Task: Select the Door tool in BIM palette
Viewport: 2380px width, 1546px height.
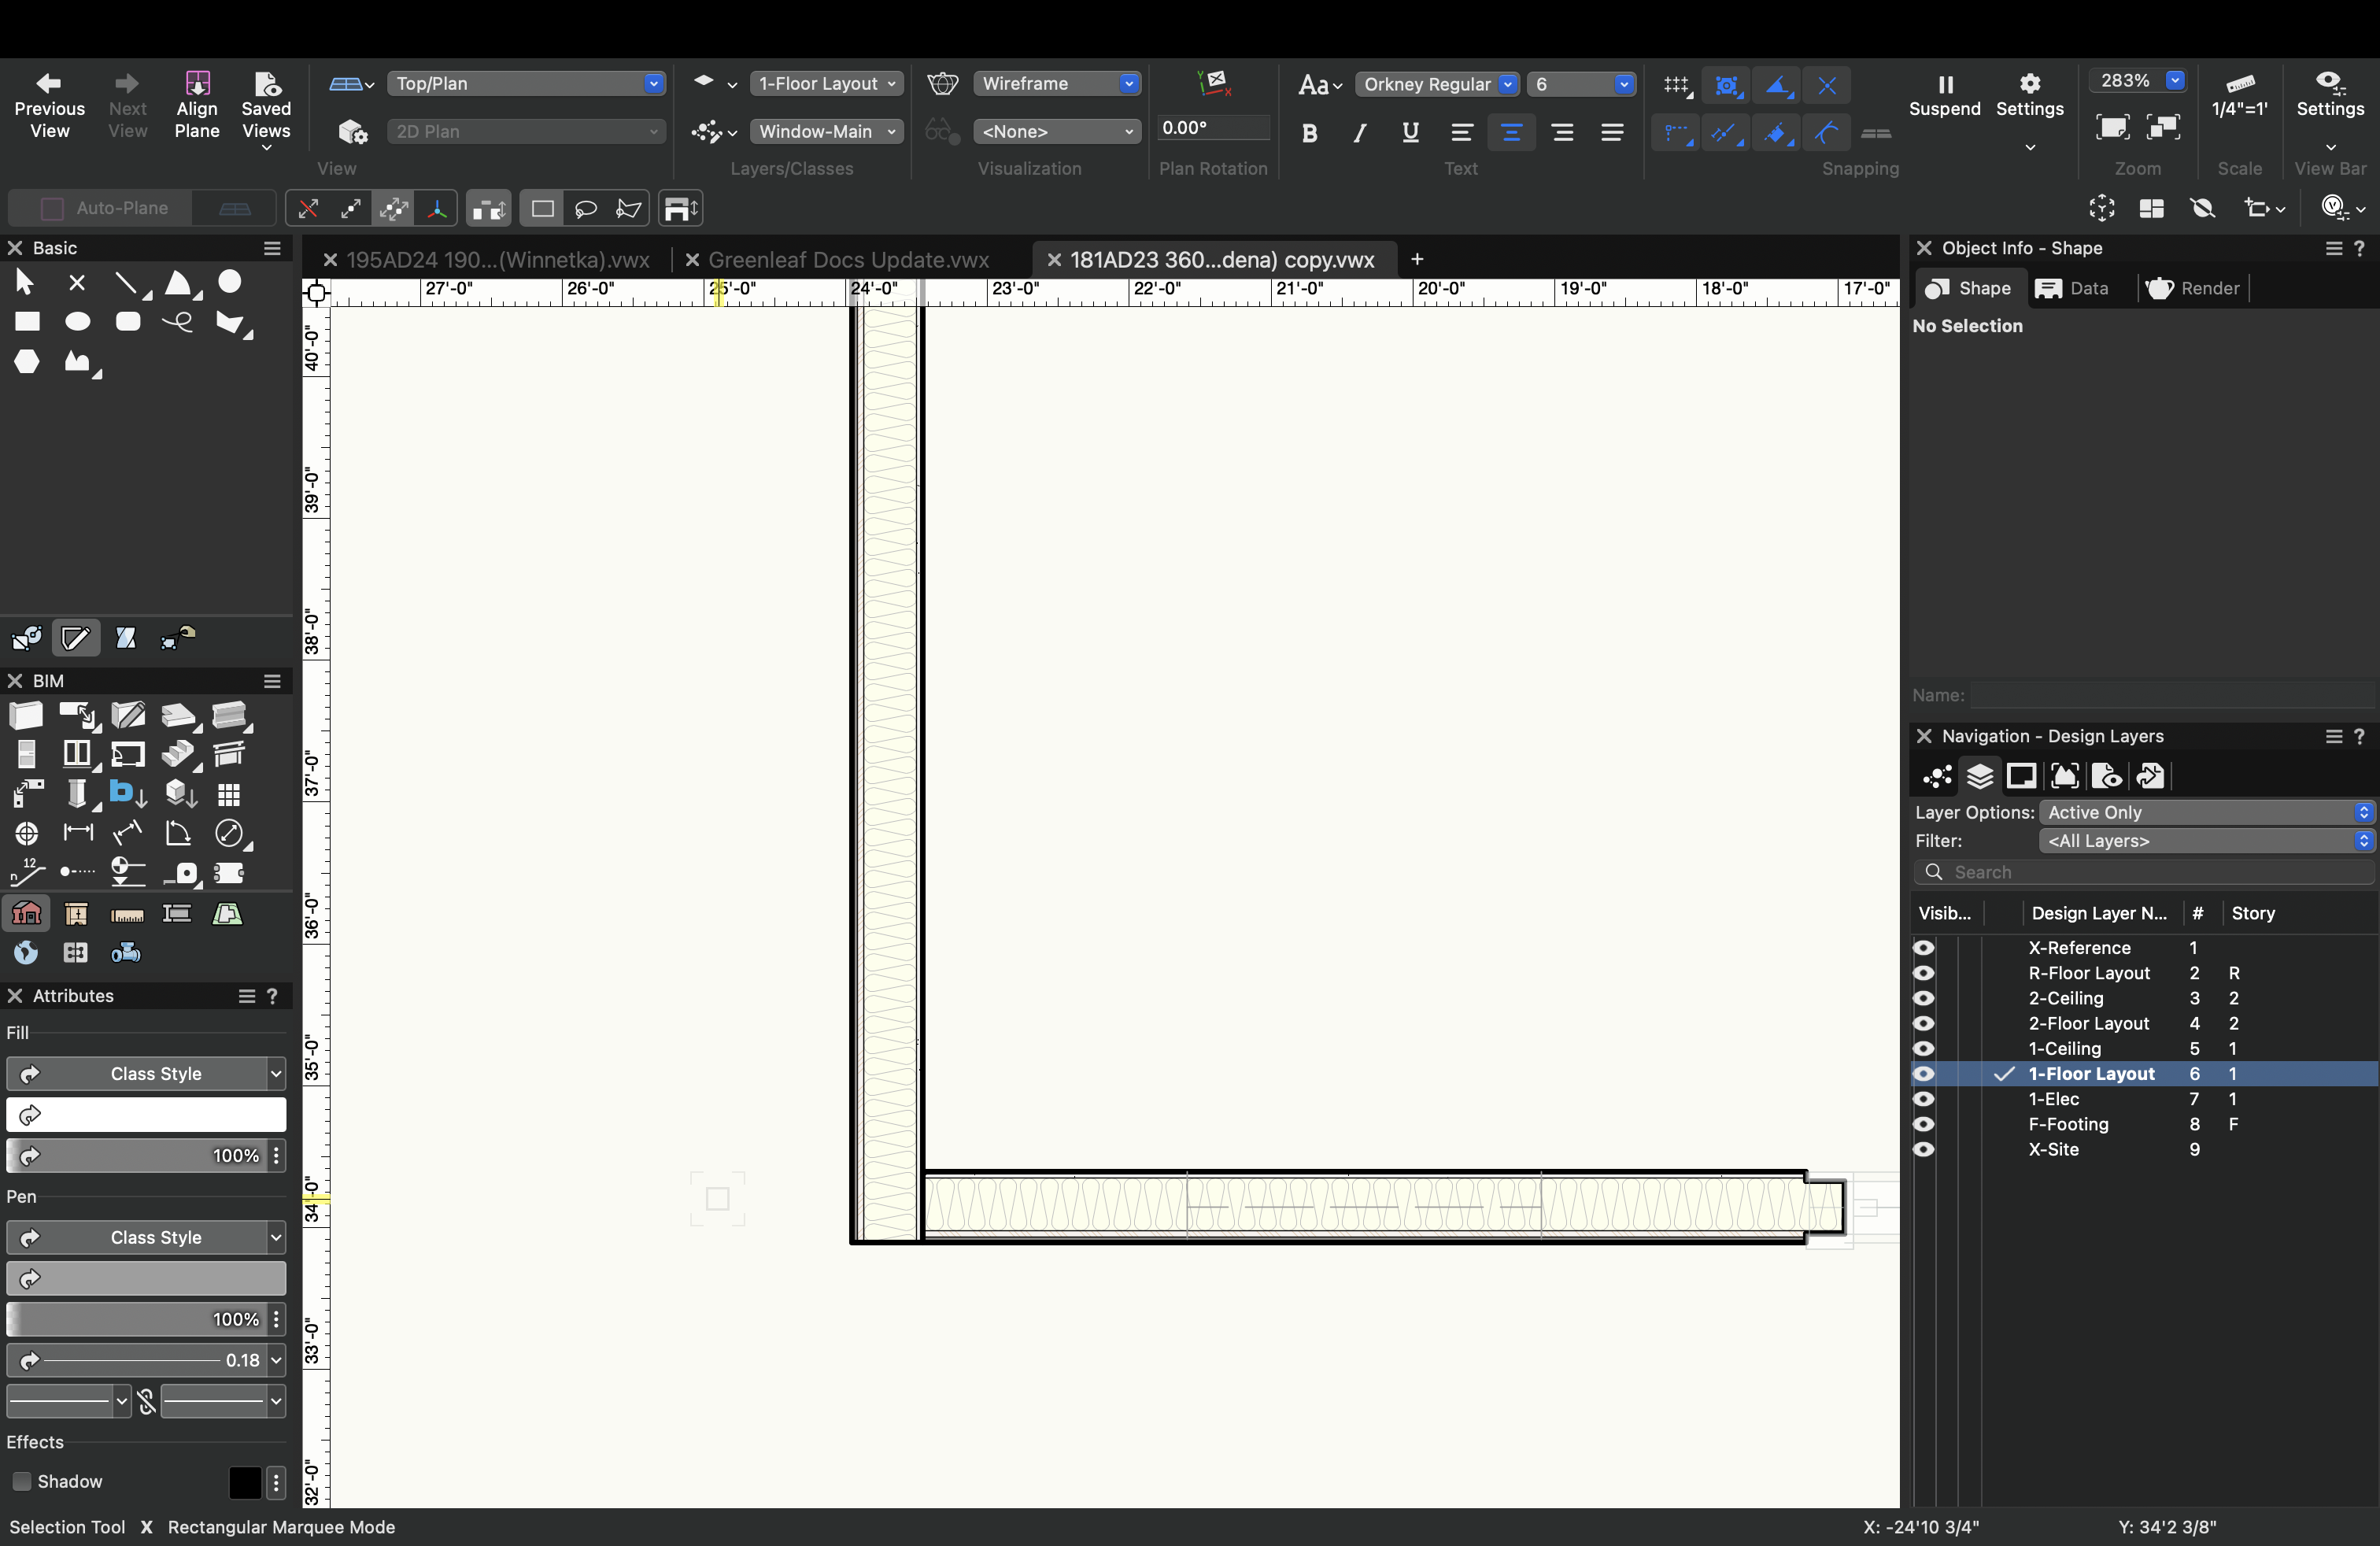Action: 27,754
